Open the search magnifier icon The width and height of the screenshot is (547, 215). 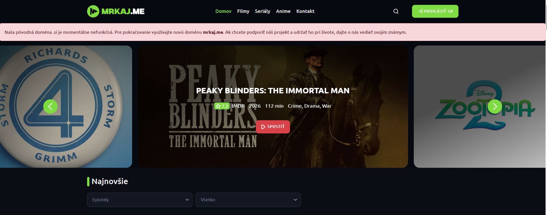[396, 11]
